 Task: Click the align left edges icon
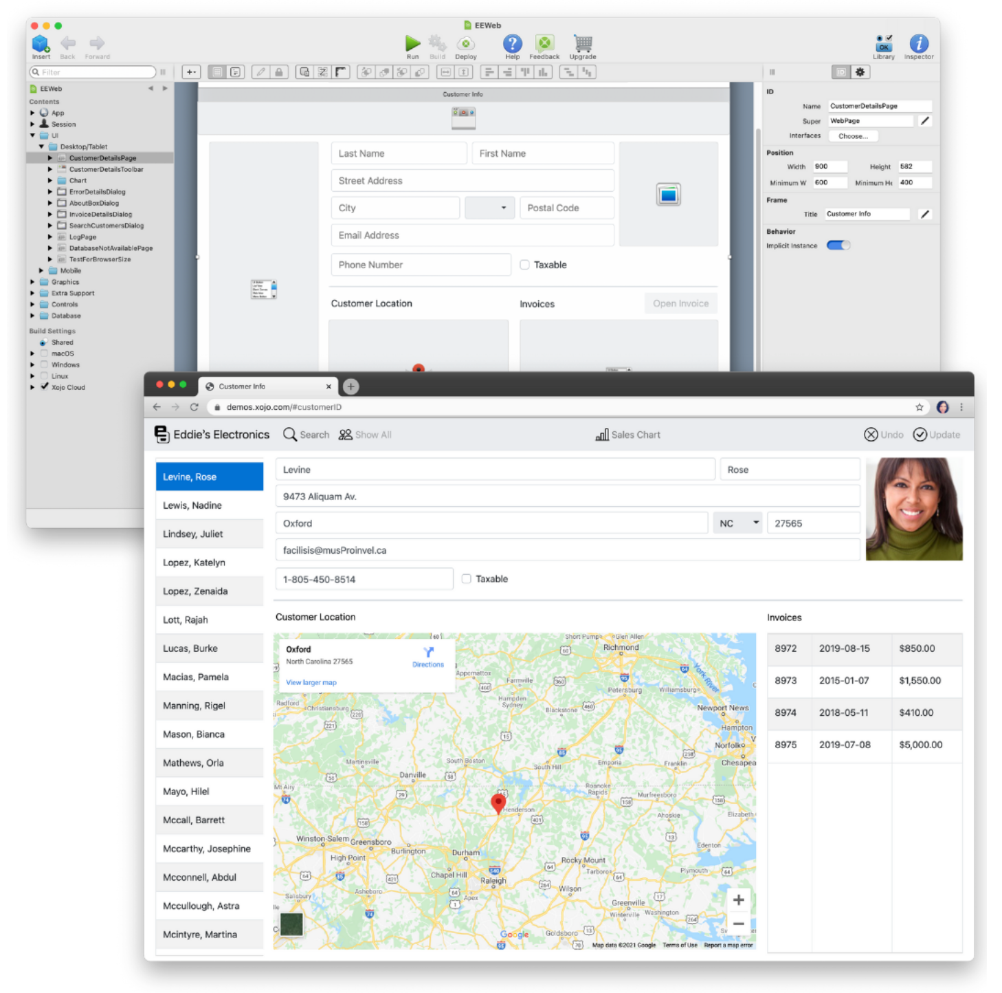(x=489, y=72)
